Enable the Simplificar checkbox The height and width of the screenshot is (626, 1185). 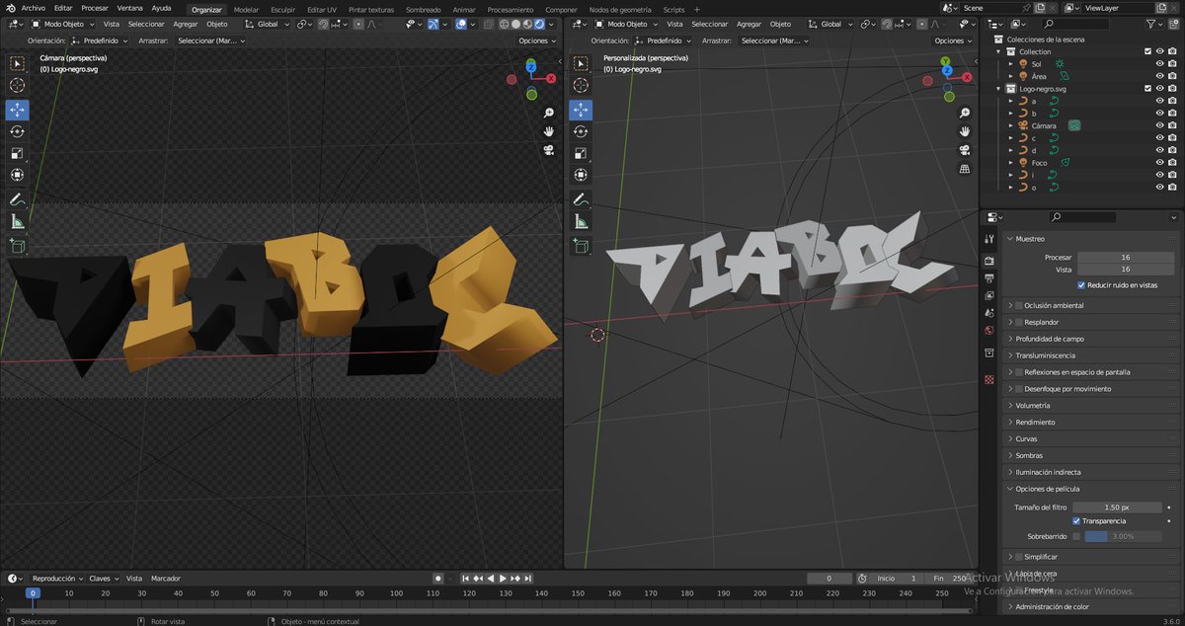coord(1019,557)
